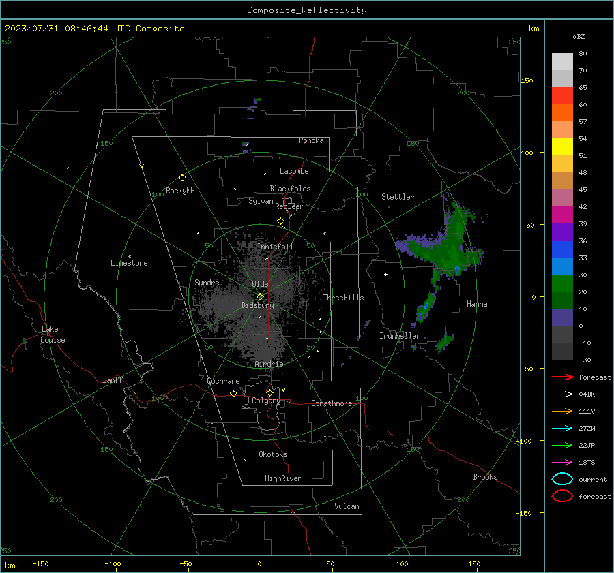Click the Ponoka city label

[x=311, y=140]
